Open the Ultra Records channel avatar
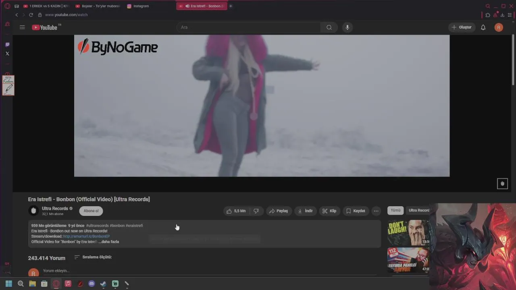The width and height of the screenshot is (516, 290). (x=33, y=211)
